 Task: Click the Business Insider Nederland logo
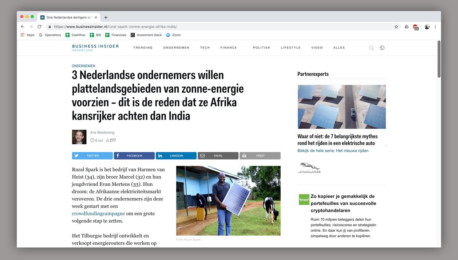[x=95, y=48]
